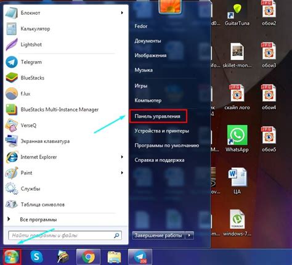
Task: Click the user account picture thumbnail
Action: [x=170, y=6]
